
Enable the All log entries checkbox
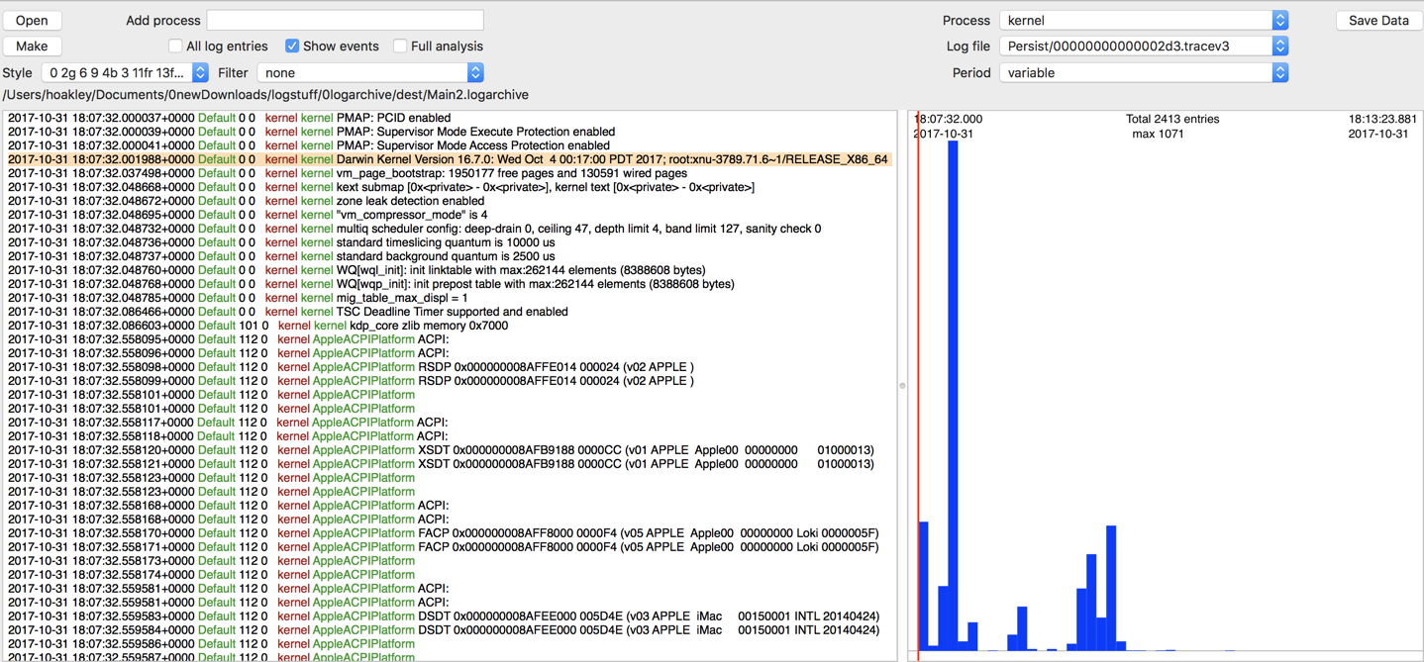(x=175, y=47)
